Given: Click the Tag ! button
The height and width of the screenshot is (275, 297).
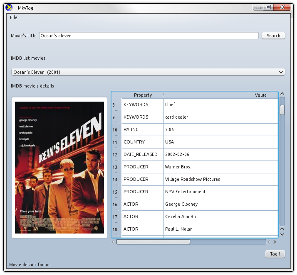Looking at the screenshot, I should (x=275, y=254).
